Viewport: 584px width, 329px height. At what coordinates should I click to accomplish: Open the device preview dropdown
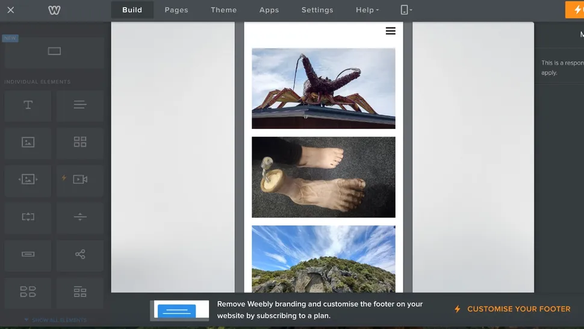pyautogui.click(x=406, y=10)
